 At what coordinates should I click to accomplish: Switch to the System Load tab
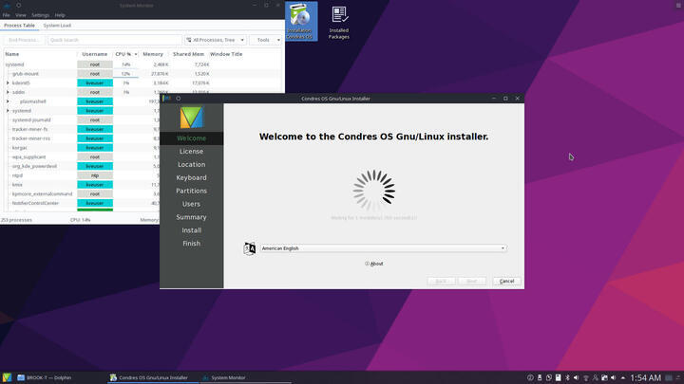click(57, 26)
